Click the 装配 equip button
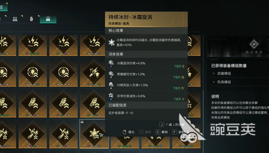Viewport: 269px width, 153px height. (x=179, y=132)
